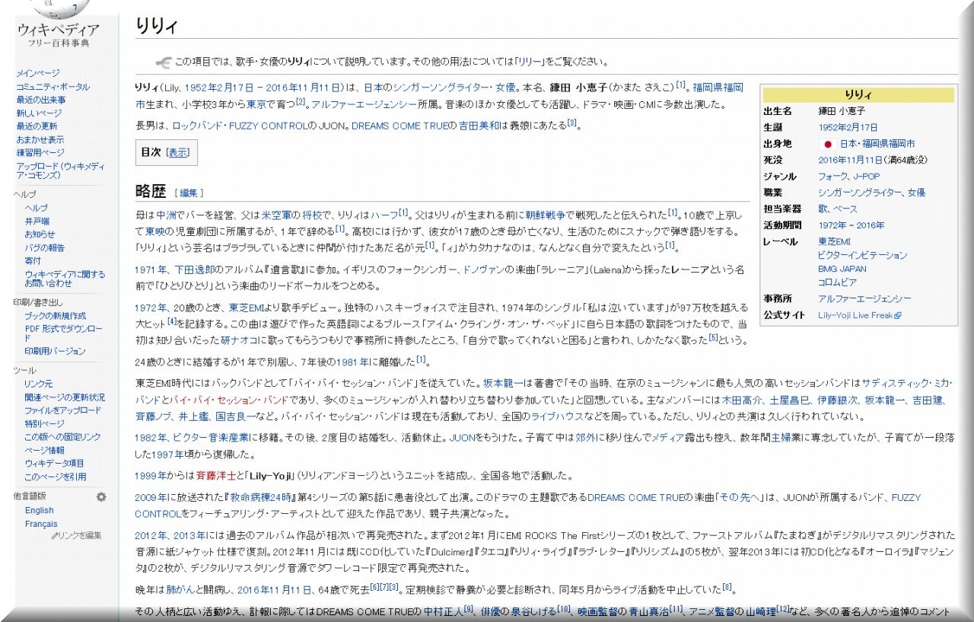Open BMG JAPAN link in infobox

(x=842, y=269)
